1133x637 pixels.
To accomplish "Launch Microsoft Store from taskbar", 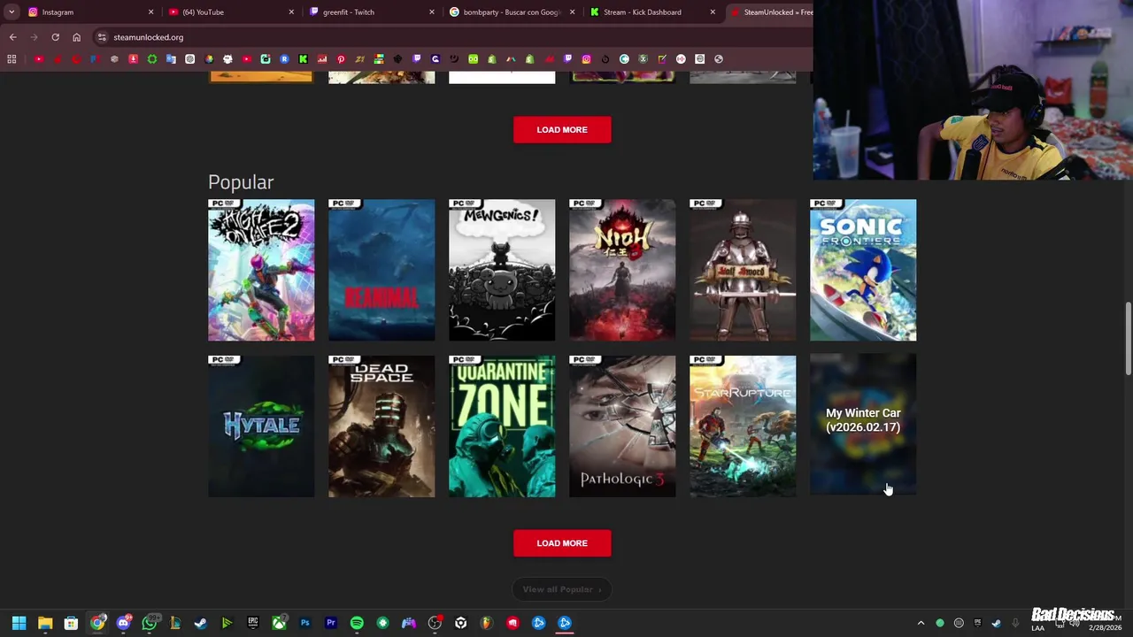I will (x=71, y=623).
